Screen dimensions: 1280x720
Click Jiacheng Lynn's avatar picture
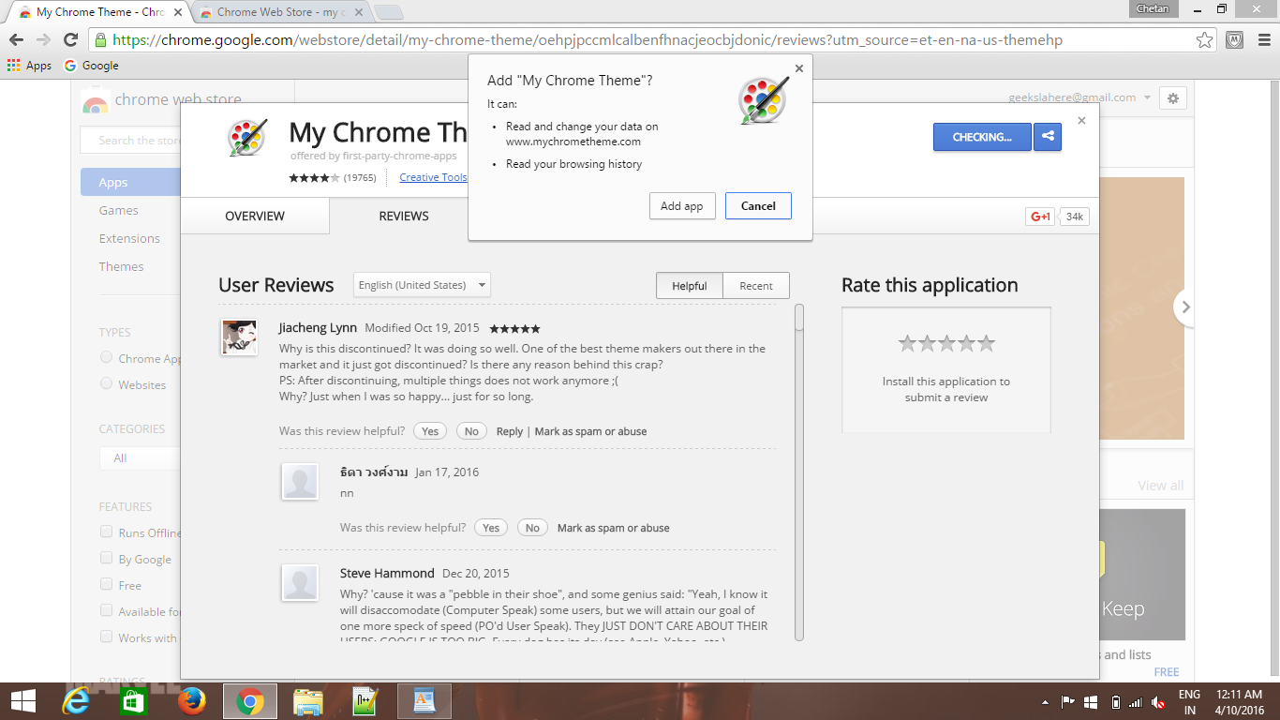pos(239,337)
